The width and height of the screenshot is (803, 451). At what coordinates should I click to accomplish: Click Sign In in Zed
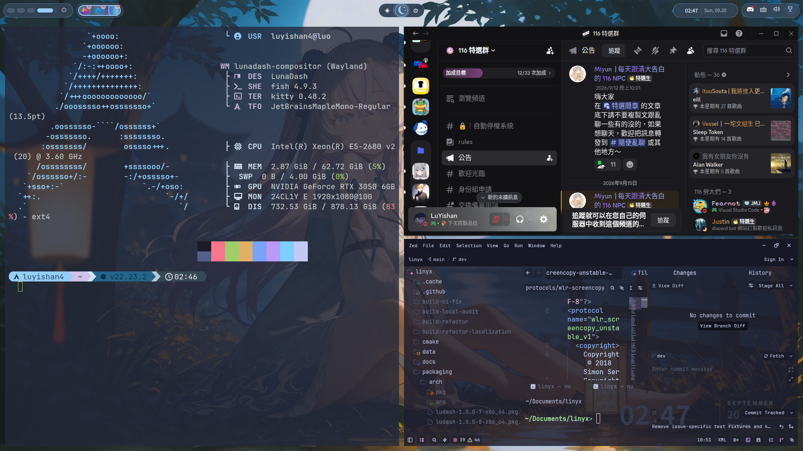(774, 260)
